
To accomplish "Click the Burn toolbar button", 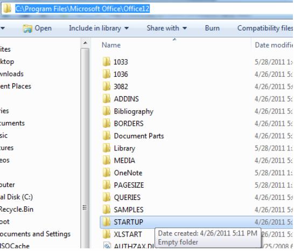I will click(212, 28).
